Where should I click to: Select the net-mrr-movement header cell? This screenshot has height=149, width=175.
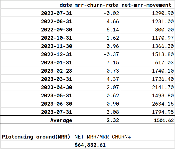click(148, 4)
